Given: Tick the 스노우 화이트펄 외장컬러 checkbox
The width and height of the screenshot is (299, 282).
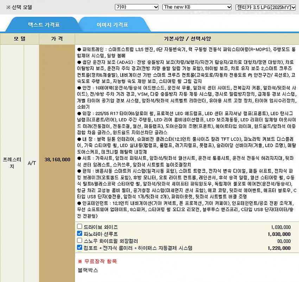Looking at the screenshot, I should pos(79,241).
